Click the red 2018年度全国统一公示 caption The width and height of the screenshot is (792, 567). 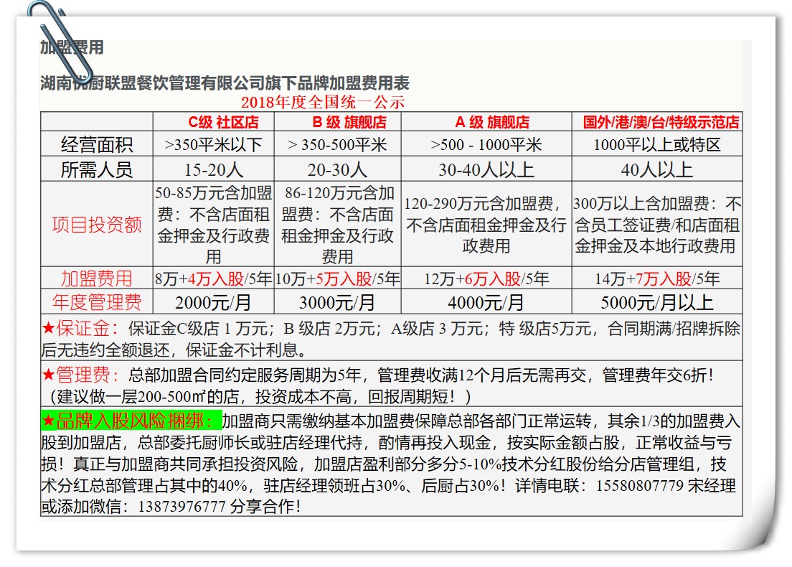(322, 102)
